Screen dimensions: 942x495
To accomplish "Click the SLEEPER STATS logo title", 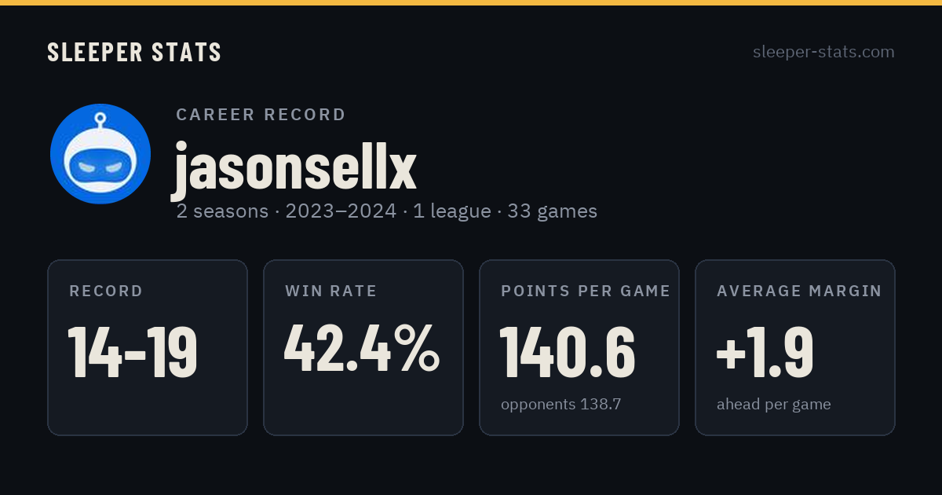I will tap(134, 53).
